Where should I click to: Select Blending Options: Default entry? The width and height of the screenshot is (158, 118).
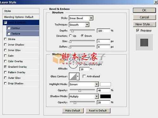[x=21, y=17]
